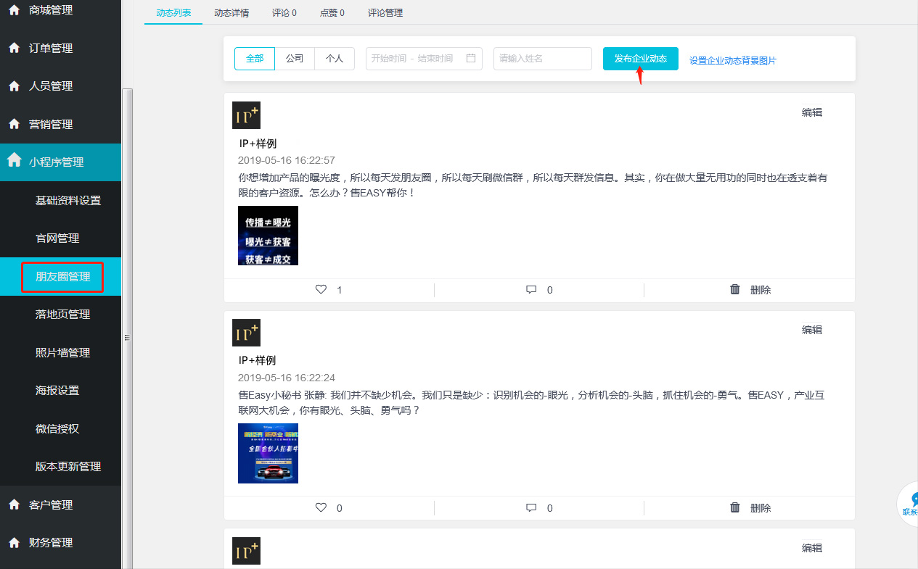Click the IP+ avatar on first post
This screenshot has height=569, width=918.
246,115
